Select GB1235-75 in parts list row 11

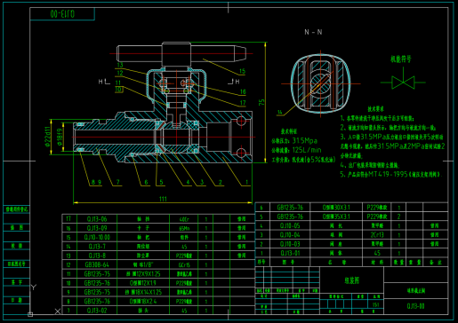pyautogui.click(x=97, y=274)
